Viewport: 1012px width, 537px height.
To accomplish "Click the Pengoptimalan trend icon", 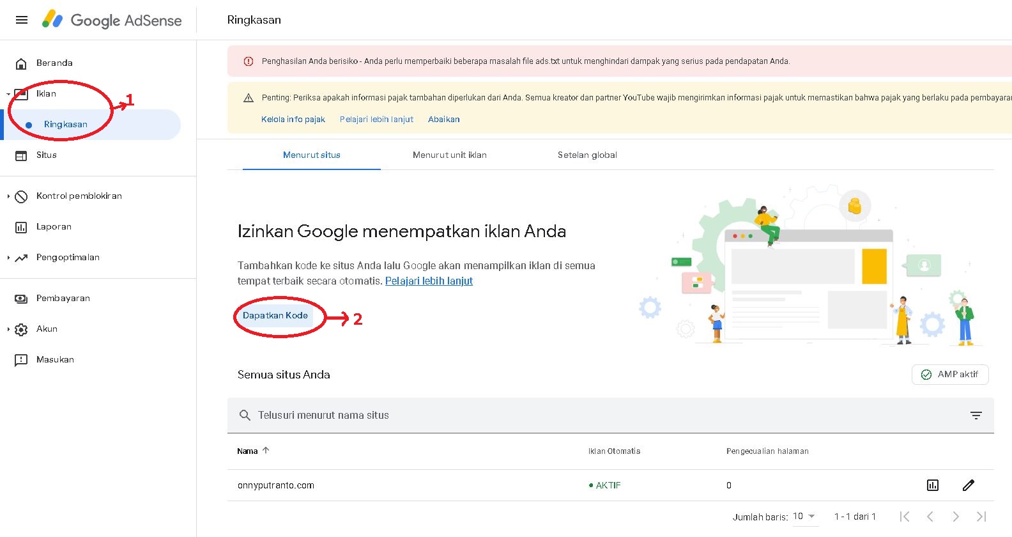I will point(21,258).
